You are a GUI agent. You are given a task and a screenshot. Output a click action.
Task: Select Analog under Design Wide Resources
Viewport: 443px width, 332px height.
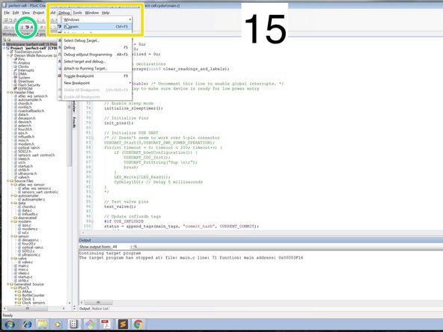point(24,63)
